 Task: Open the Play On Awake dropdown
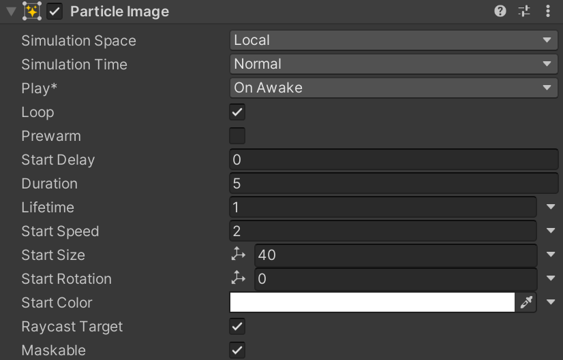(x=393, y=88)
